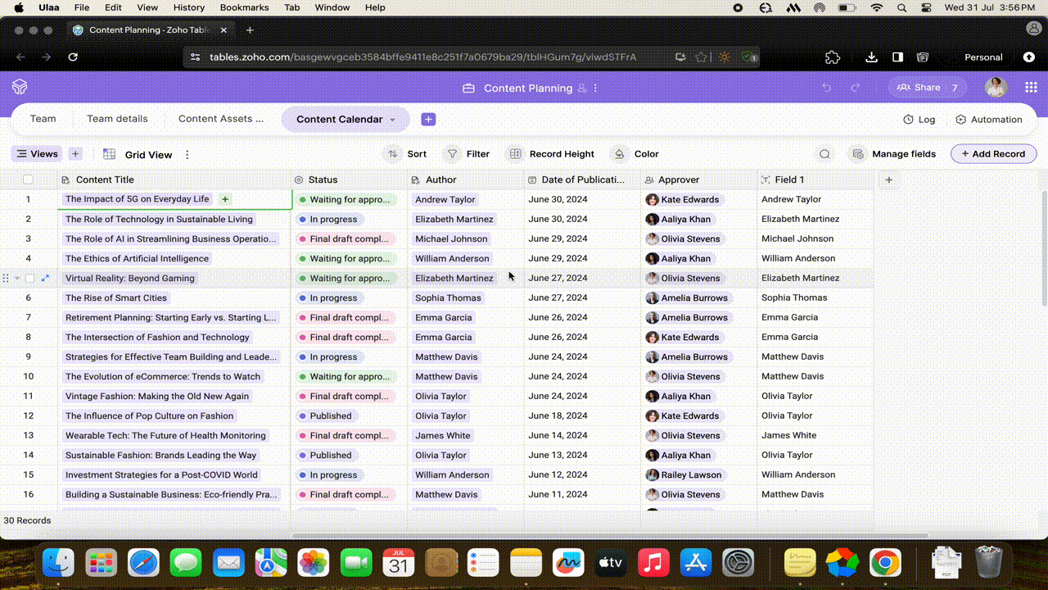Open the Color settings in the toolbar

click(x=635, y=154)
